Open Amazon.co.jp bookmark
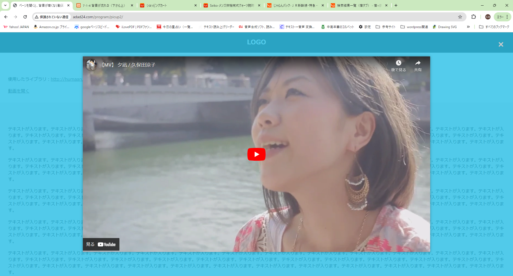This screenshot has width=513, height=276. click(x=52, y=27)
